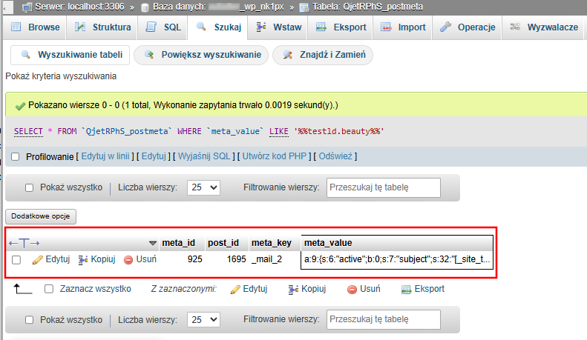Click the database cylinder icon in breadcrumb
The image size is (587, 340).
pos(145,7)
